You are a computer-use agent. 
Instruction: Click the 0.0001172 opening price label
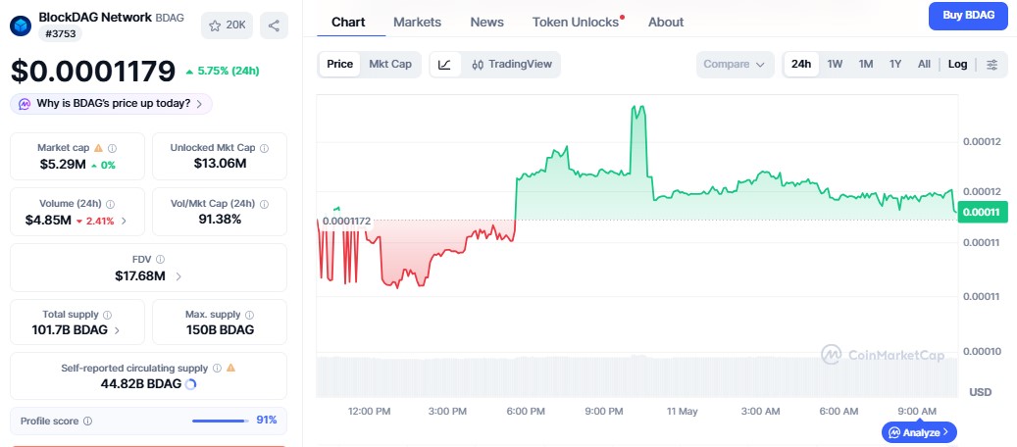[346, 222]
